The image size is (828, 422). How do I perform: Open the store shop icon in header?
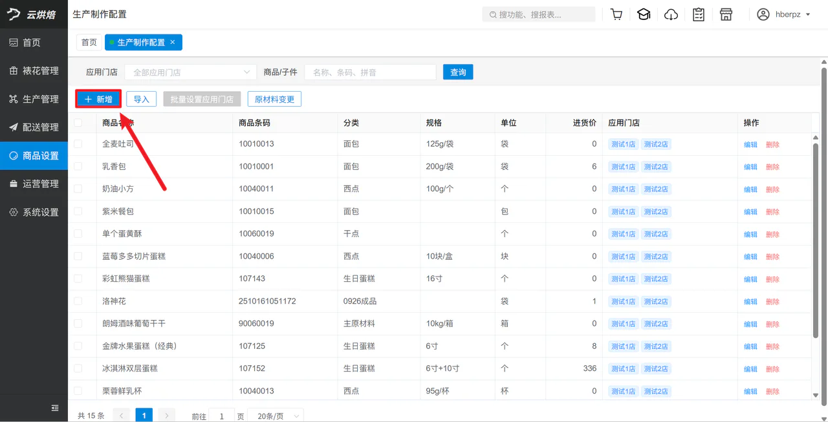pyautogui.click(x=726, y=14)
